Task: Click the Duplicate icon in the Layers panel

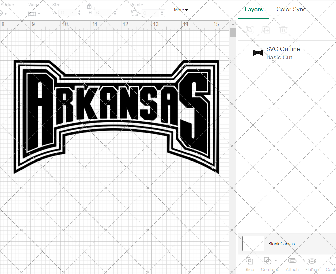Action: pos(267,30)
